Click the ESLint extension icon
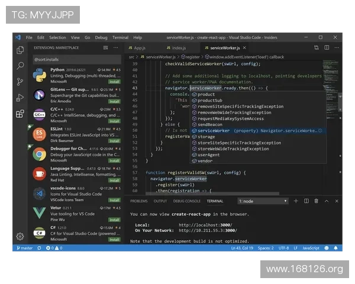Screen dimensions: 355x284 point(40,134)
